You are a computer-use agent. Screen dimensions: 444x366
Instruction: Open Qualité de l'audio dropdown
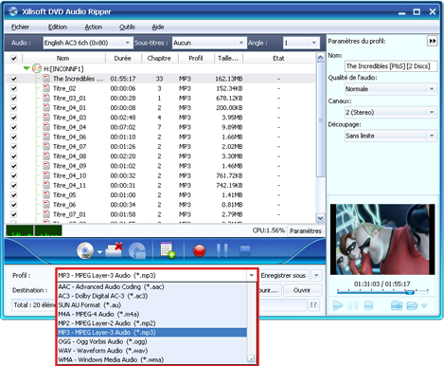432,89
